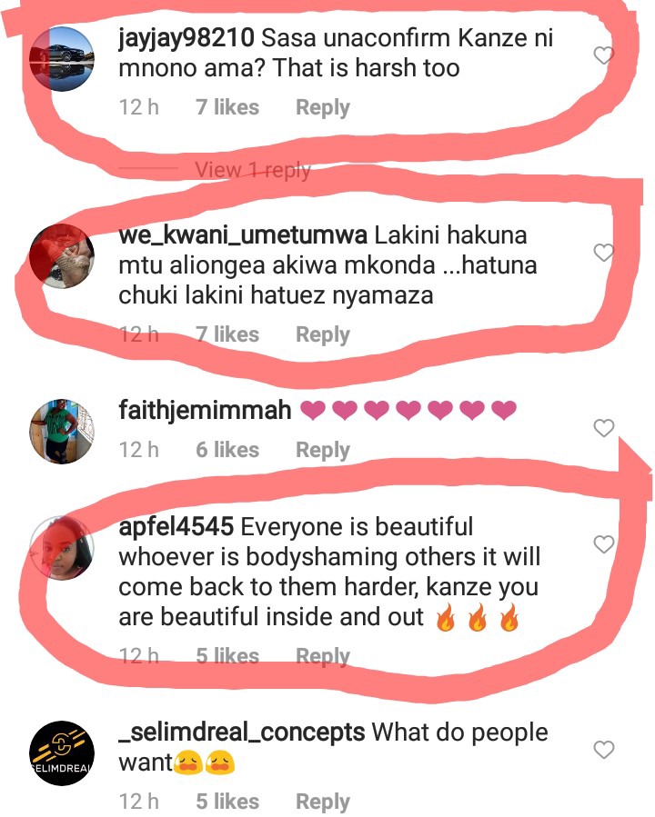
Task: Open apfel4545 username link
Action: pos(176,527)
